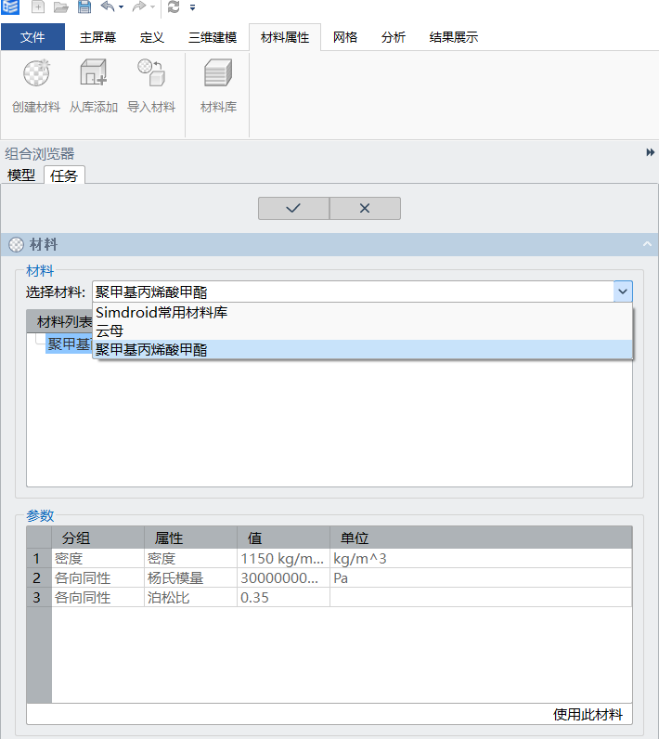The image size is (659, 739).
Task: Switch to 定义 ribbon tab
Action: tap(151, 37)
